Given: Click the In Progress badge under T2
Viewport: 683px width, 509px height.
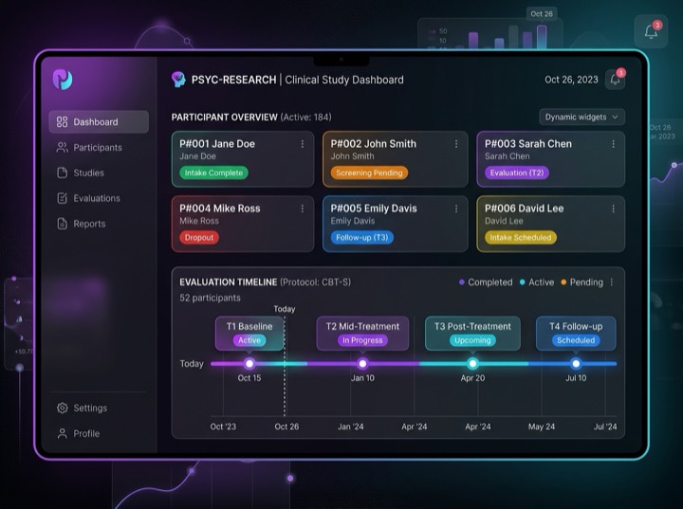Looking at the screenshot, I should coord(362,340).
